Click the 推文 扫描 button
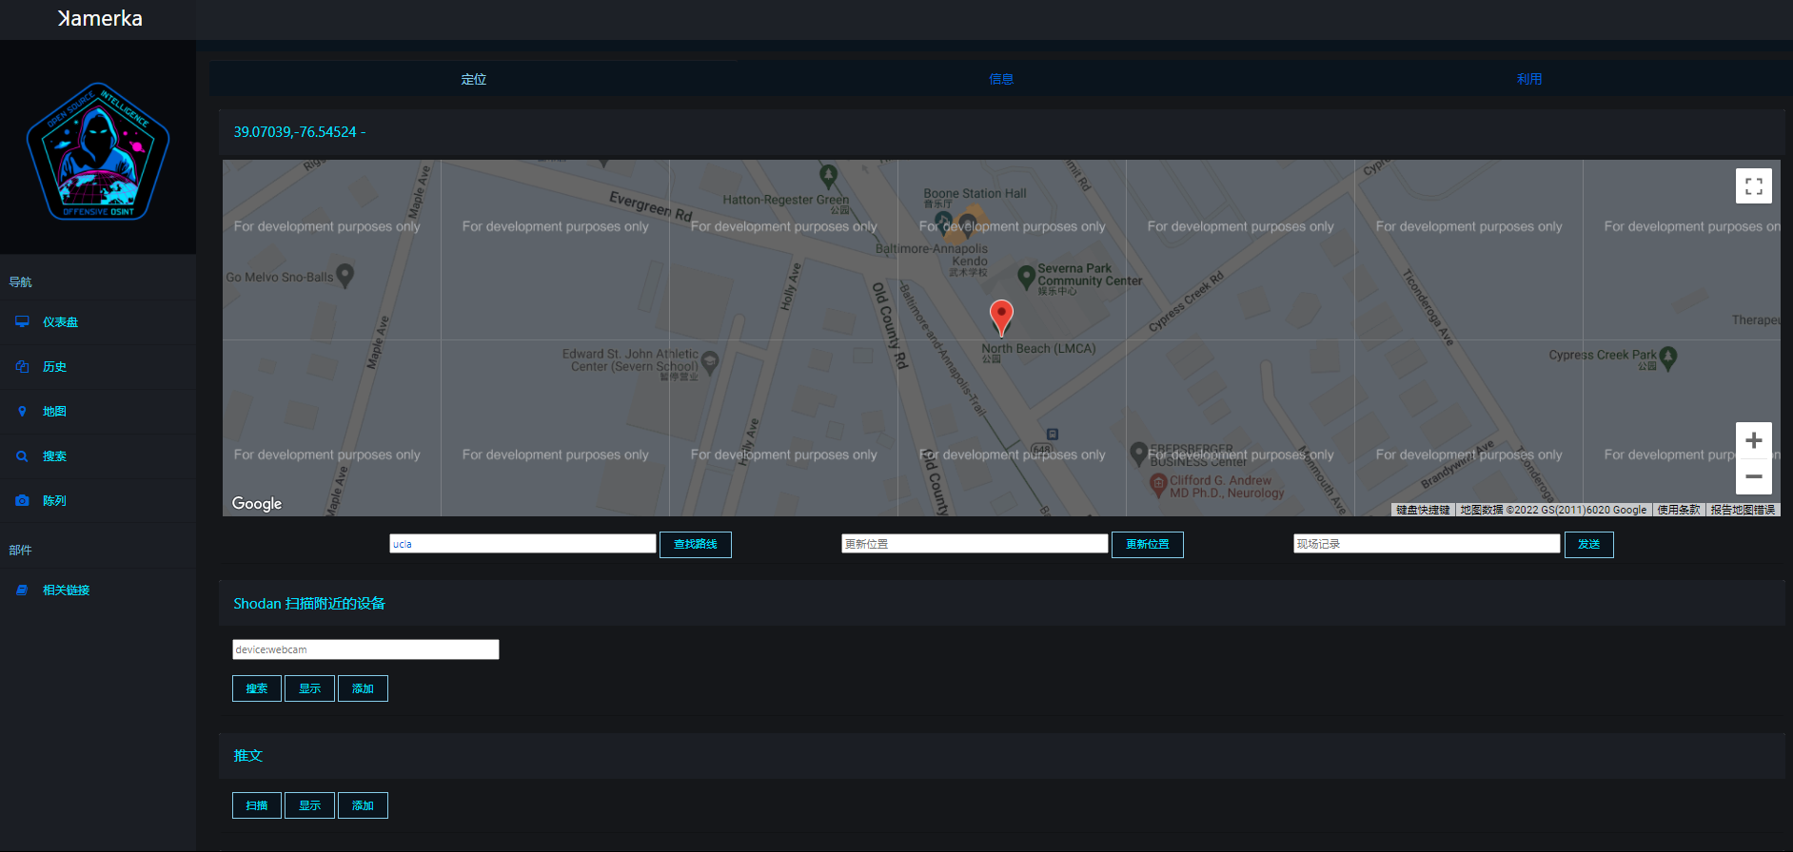 coord(257,805)
